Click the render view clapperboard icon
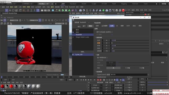Screen dimensions: 169x95 42,10
